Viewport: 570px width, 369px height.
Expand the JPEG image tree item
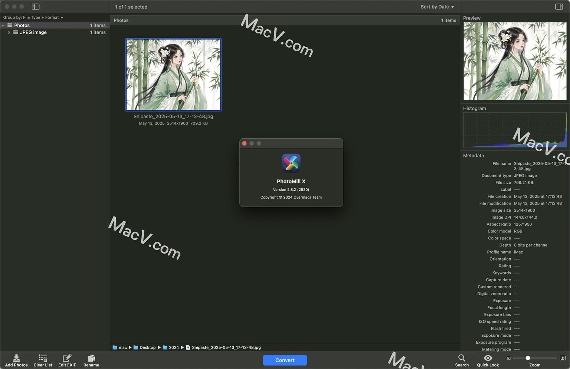[9, 32]
